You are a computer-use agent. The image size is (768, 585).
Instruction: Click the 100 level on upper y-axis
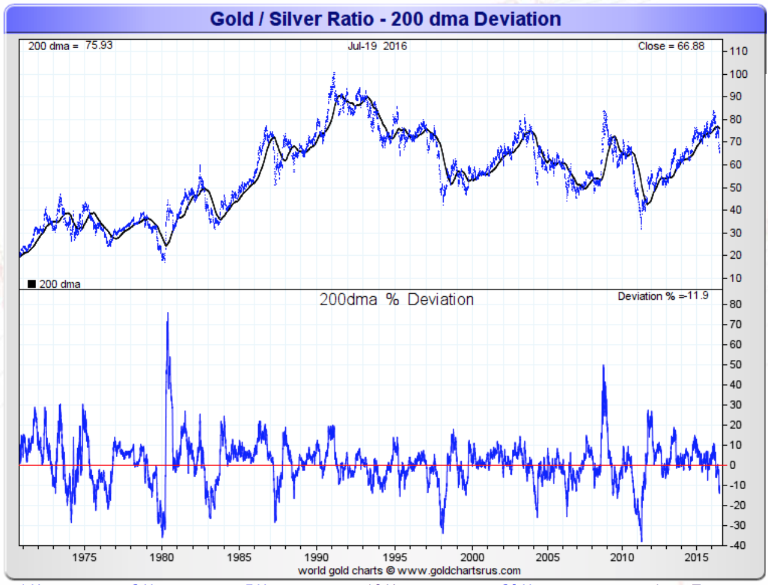coord(738,74)
